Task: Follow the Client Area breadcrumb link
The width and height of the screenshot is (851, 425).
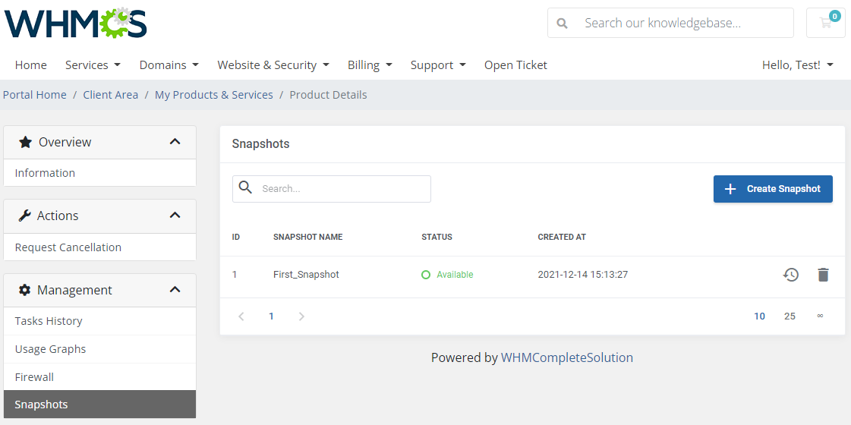Action: pyautogui.click(x=111, y=95)
